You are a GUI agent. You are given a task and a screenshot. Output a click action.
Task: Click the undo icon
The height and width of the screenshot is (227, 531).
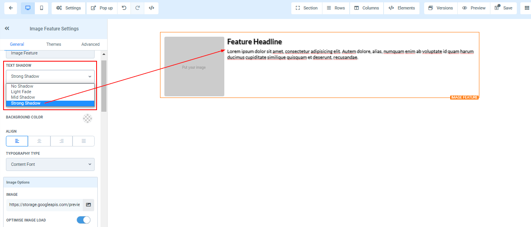click(124, 8)
